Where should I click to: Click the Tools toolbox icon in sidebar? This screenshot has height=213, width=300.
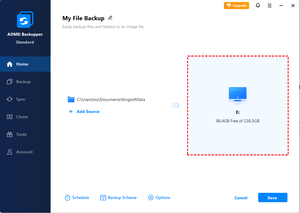10,134
